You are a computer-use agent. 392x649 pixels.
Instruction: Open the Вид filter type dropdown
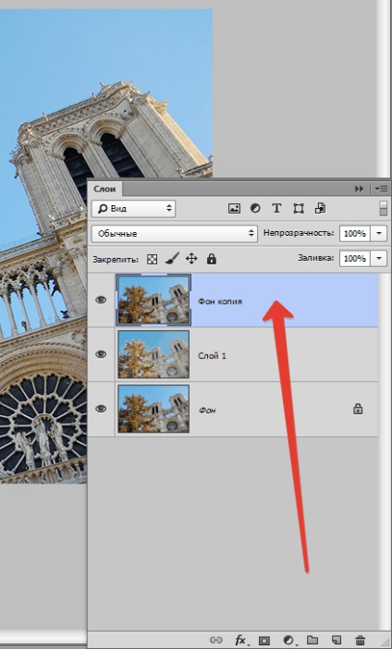(x=133, y=209)
